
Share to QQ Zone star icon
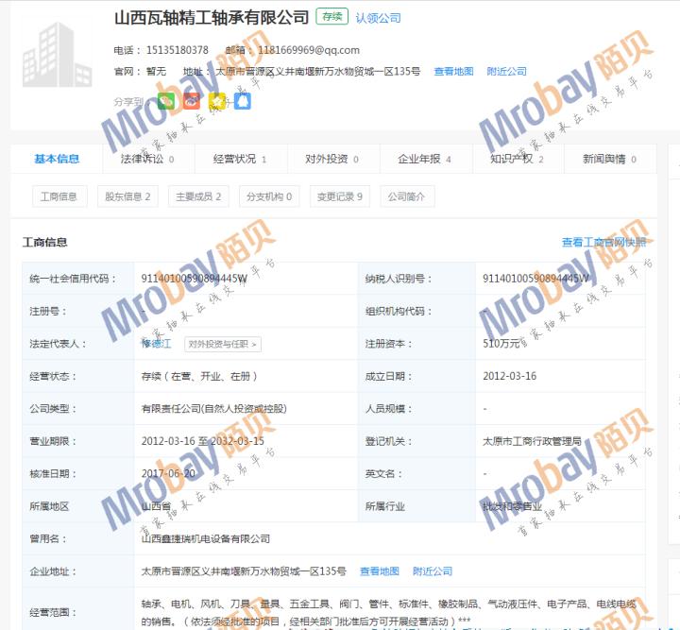click(x=217, y=100)
